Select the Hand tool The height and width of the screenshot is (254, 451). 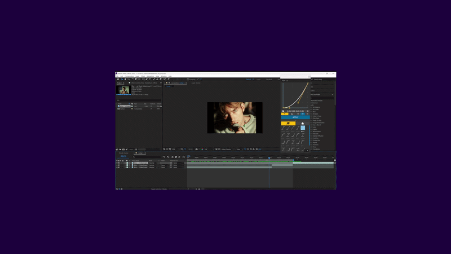125,79
